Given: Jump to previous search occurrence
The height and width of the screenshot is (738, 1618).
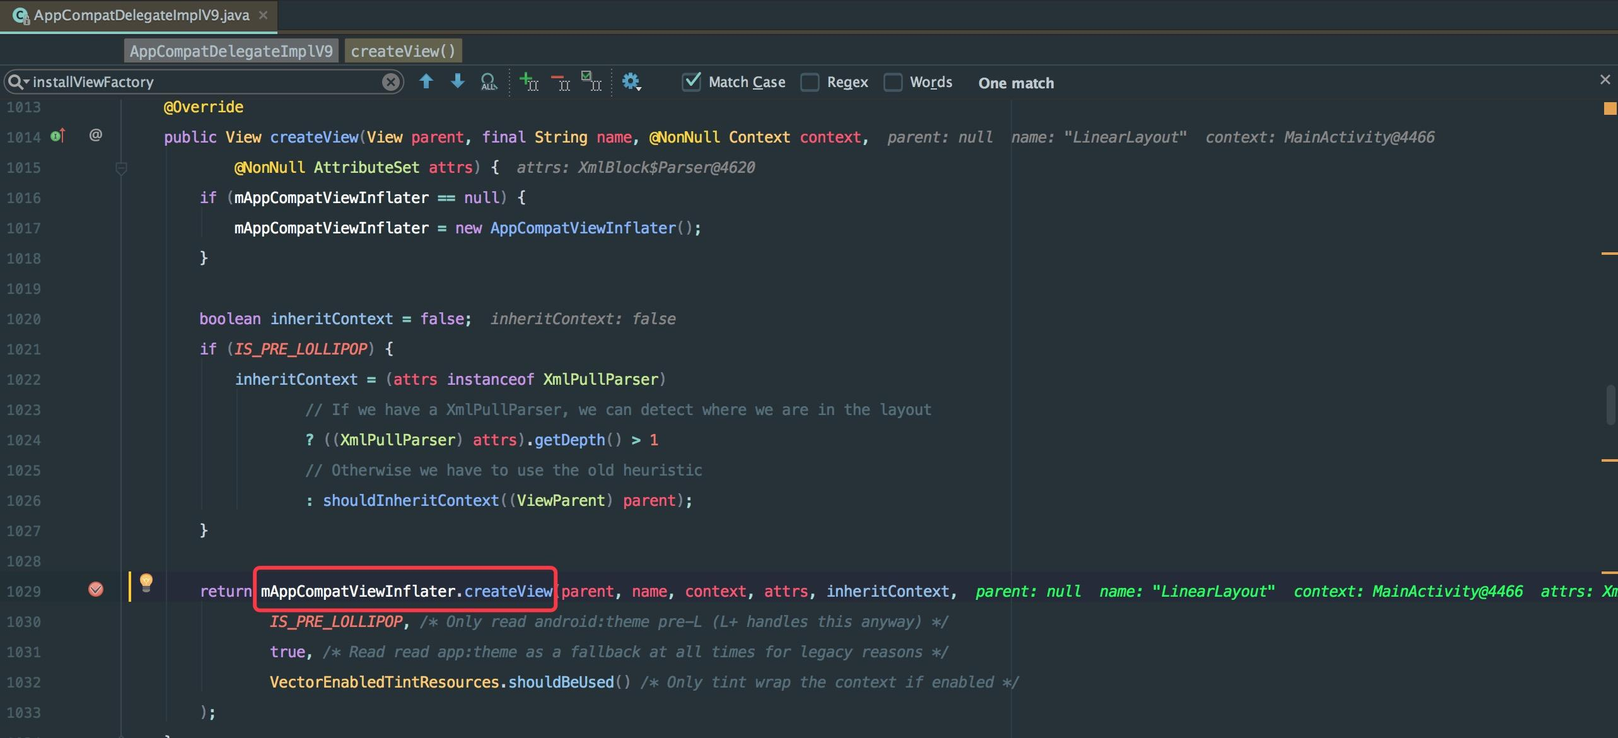Looking at the screenshot, I should [426, 81].
